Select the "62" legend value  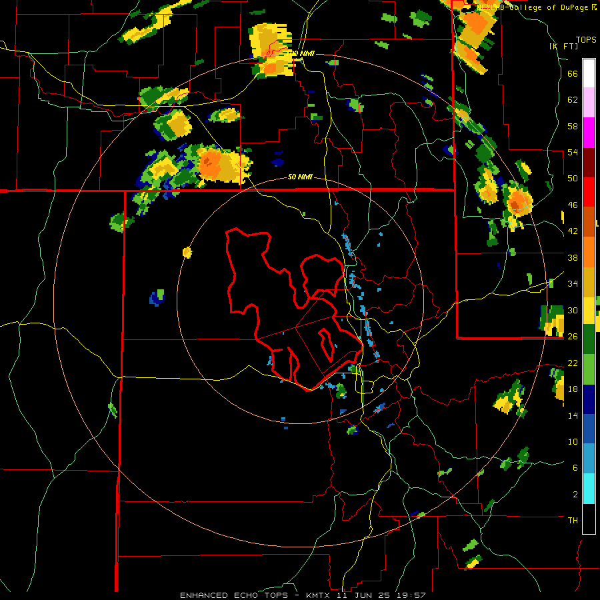pyautogui.click(x=573, y=100)
